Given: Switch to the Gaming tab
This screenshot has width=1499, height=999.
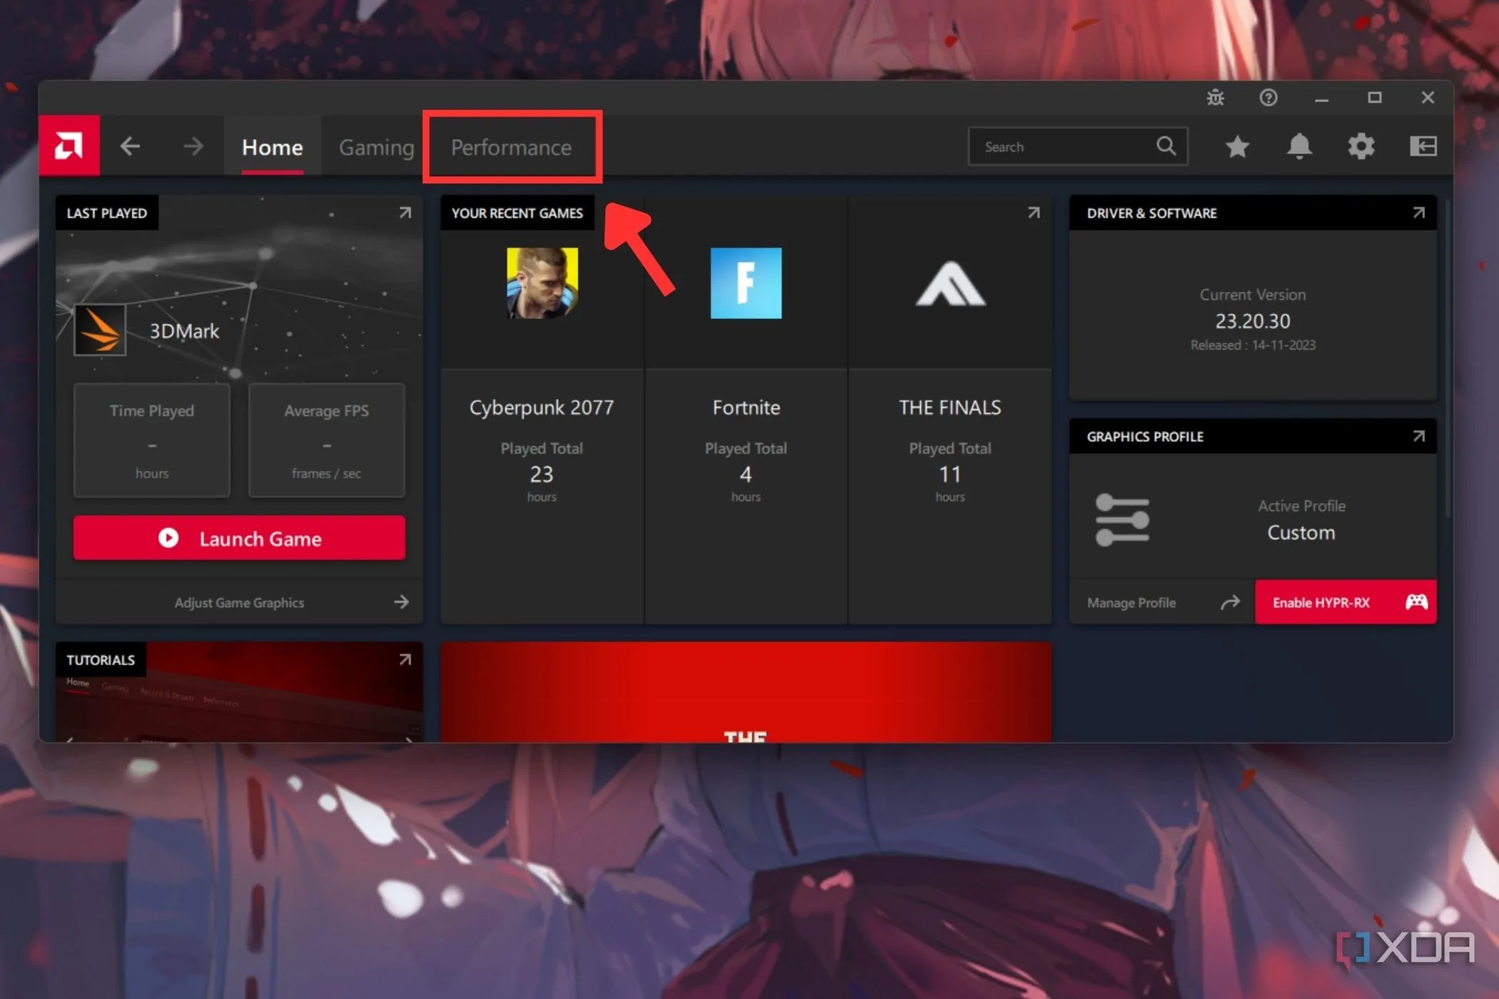Looking at the screenshot, I should coord(376,146).
